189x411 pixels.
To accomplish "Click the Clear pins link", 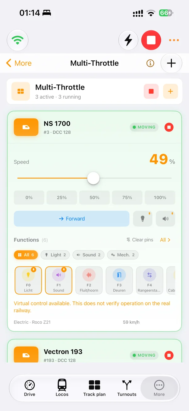I will [x=140, y=240].
